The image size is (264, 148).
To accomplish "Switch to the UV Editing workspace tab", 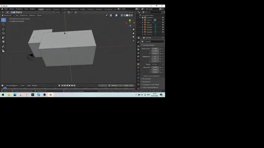I will click(x=64, y=9).
